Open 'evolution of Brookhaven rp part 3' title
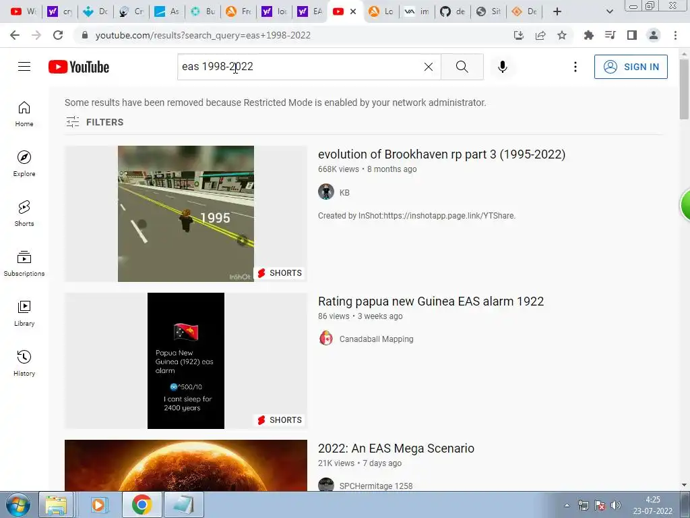Viewport: 690px width, 518px height. (x=441, y=154)
